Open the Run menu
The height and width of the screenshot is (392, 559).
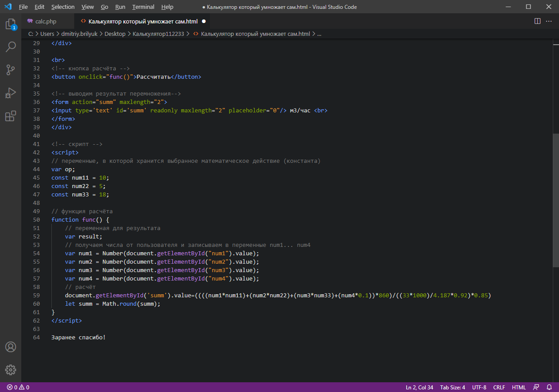pyautogui.click(x=120, y=7)
